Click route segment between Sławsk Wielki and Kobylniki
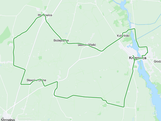 coord(112,43)
